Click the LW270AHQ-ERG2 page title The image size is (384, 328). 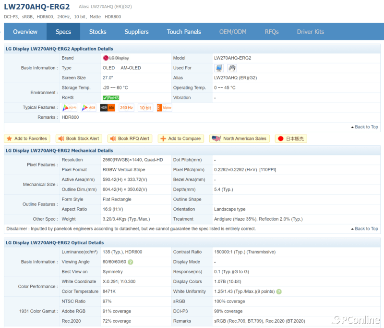click(x=37, y=7)
